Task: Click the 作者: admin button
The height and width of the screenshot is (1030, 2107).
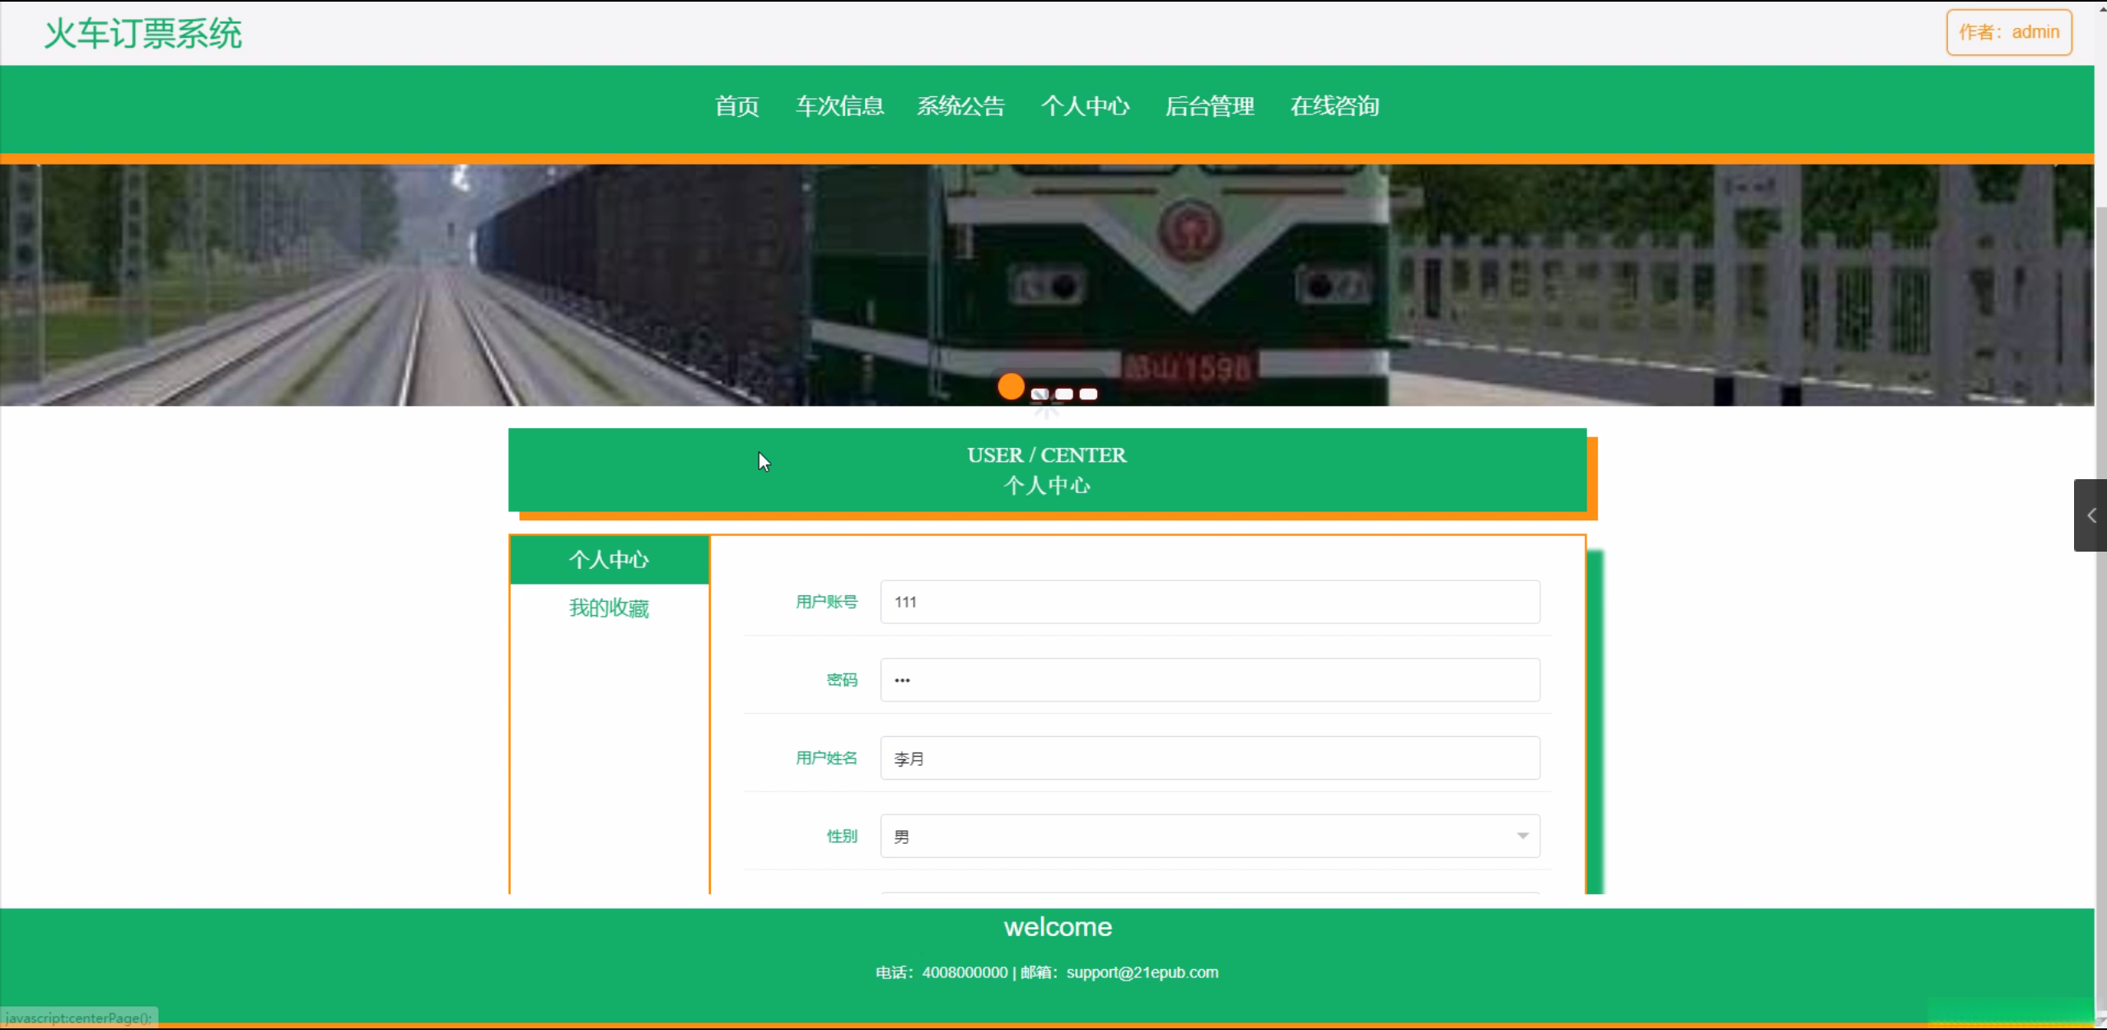Action: [x=2008, y=32]
